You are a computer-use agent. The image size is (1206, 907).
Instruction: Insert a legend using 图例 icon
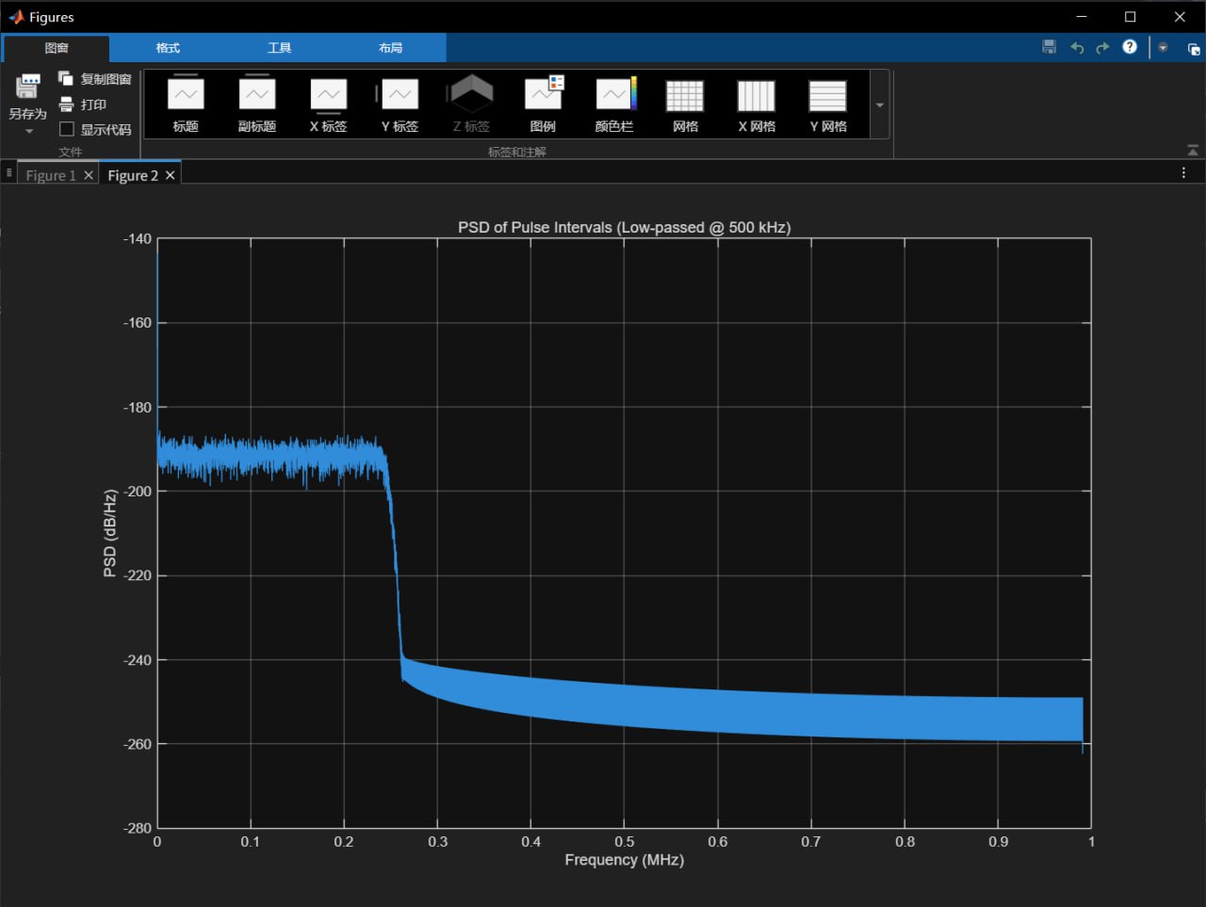point(543,96)
